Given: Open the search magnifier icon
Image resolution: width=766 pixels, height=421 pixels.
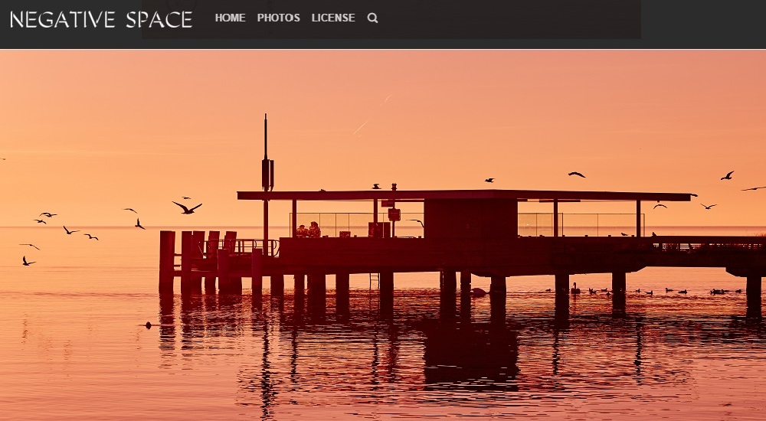Looking at the screenshot, I should point(372,18).
